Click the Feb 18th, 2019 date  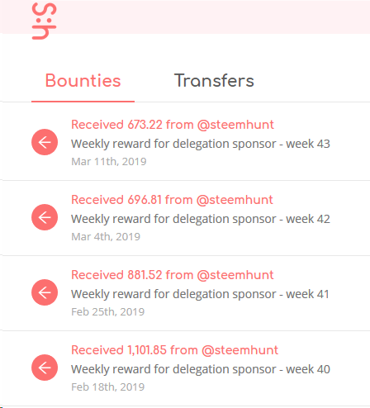(x=107, y=387)
